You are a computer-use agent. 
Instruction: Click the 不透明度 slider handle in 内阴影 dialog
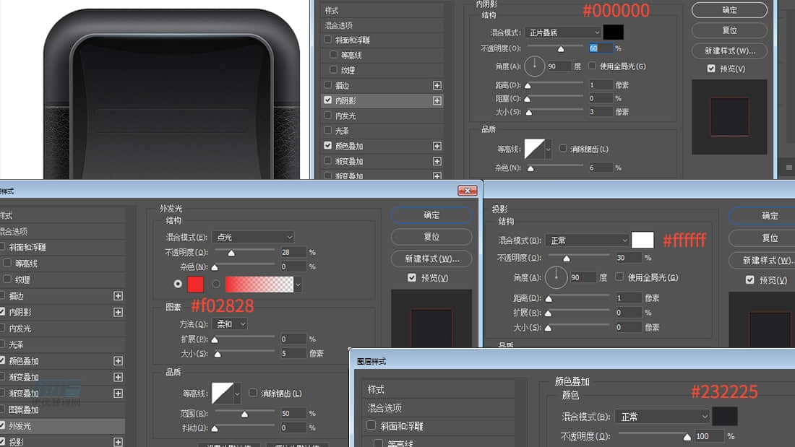(561, 49)
